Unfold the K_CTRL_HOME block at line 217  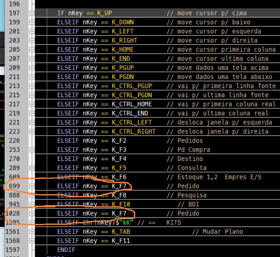pyautogui.click(x=32, y=104)
